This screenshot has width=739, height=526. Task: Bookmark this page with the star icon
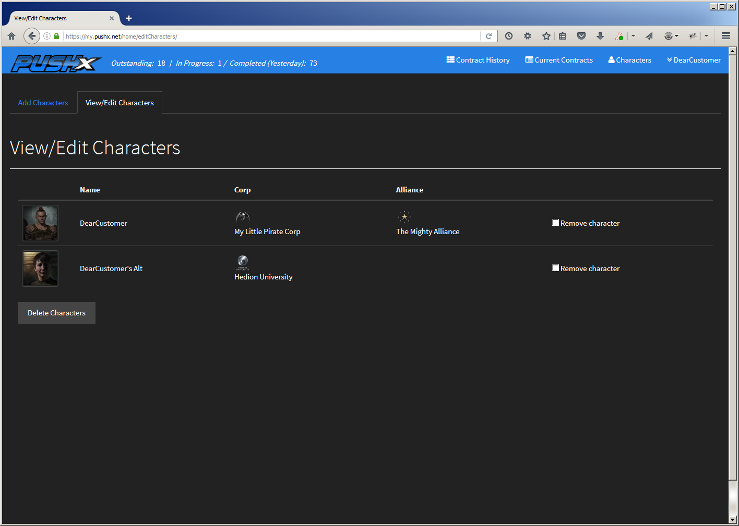point(546,36)
